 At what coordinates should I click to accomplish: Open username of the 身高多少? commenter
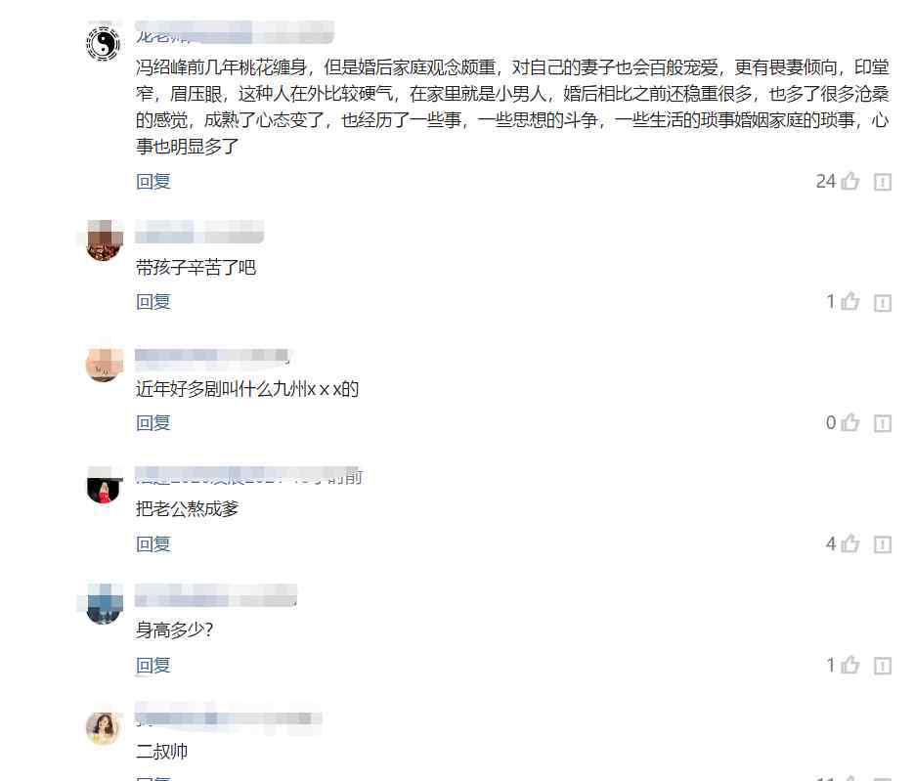tap(216, 595)
